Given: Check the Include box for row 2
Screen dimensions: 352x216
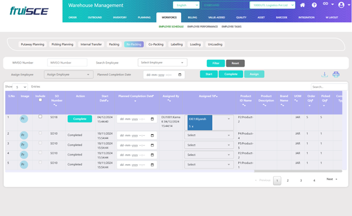Looking at the screenshot, I should [40, 133].
